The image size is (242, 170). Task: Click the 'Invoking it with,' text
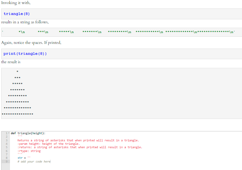[16, 3]
